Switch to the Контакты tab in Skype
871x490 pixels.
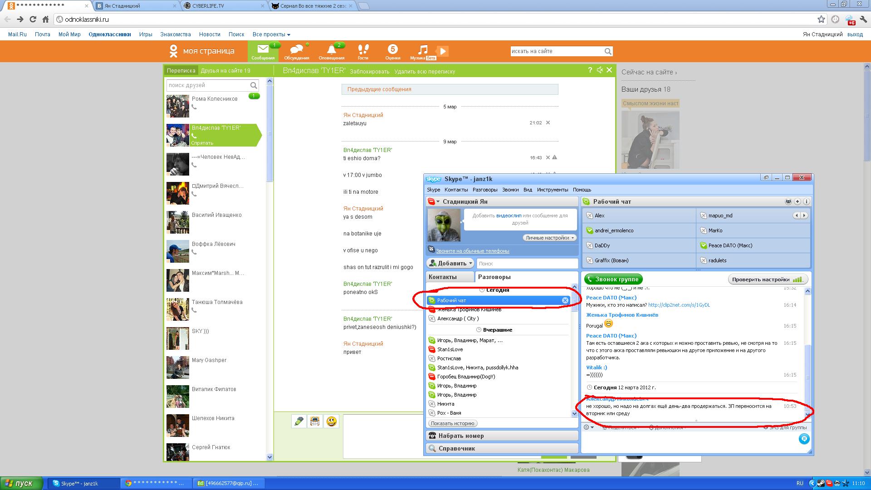443,277
